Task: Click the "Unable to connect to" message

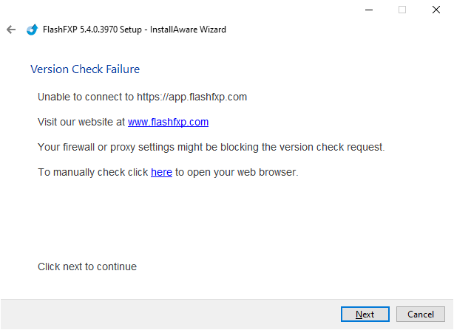Action: tap(86, 97)
